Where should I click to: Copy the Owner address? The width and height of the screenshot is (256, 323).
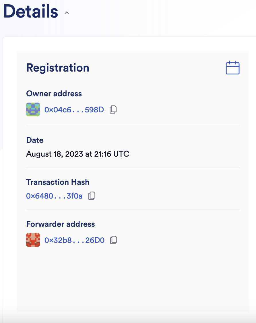pos(113,109)
